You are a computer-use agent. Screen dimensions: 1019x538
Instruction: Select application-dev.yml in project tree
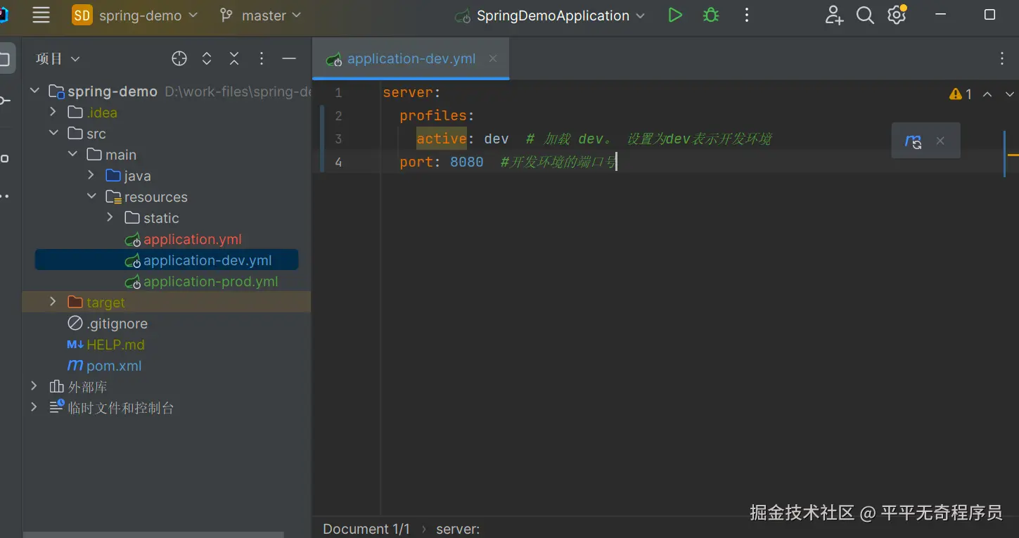167,260
